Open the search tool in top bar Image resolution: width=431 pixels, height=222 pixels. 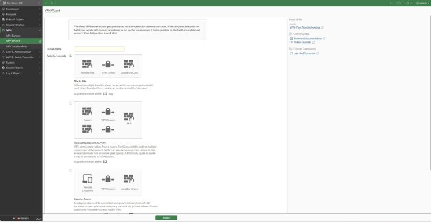click(x=53, y=3)
